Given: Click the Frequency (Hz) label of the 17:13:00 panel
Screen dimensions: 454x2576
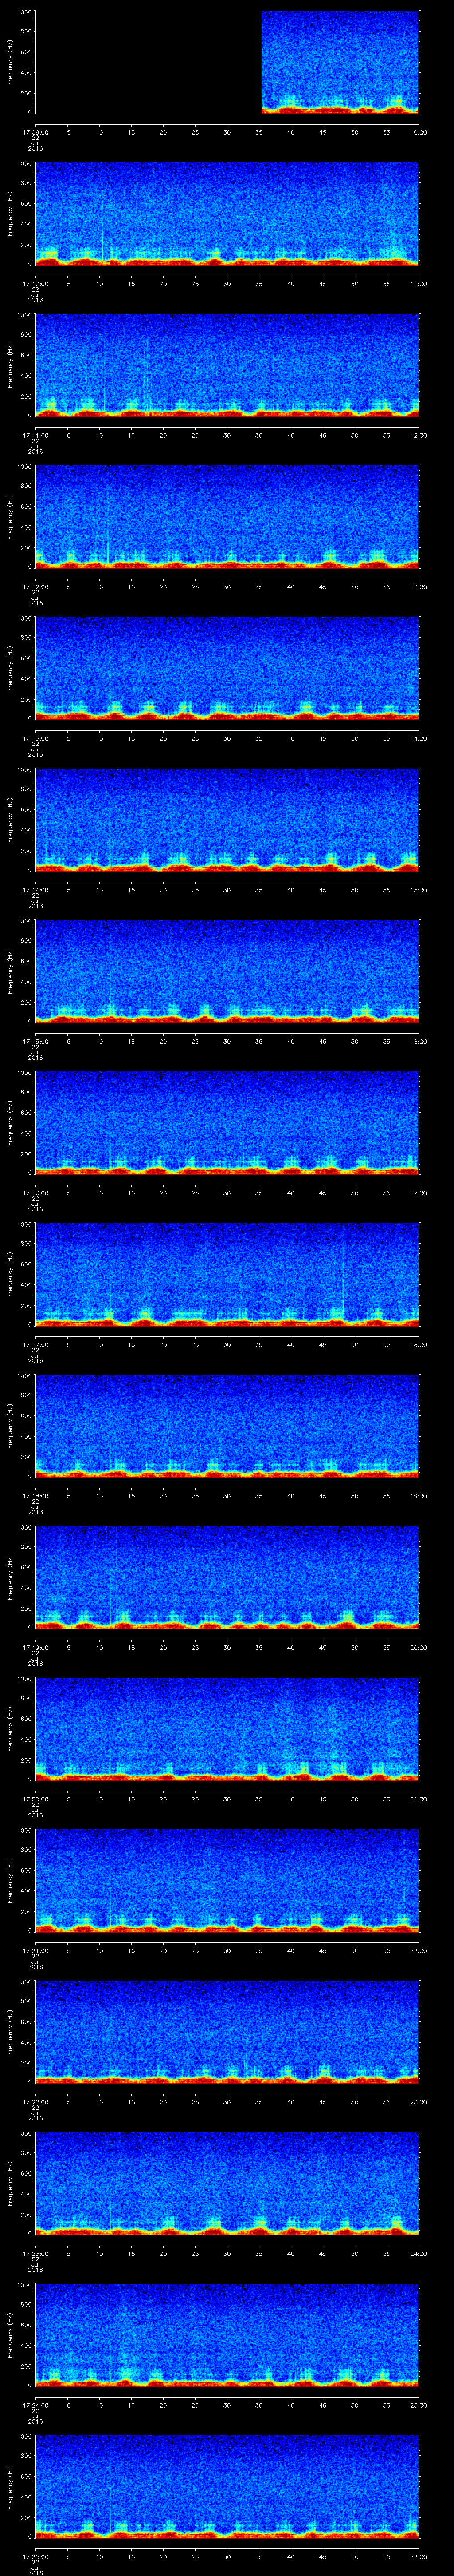Looking at the screenshot, I should (10, 668).
